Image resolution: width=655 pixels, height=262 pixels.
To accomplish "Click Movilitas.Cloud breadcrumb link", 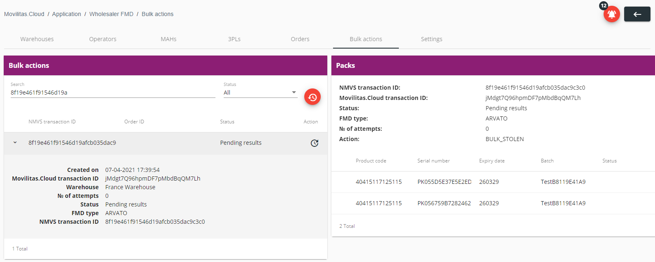I will 24,14.
